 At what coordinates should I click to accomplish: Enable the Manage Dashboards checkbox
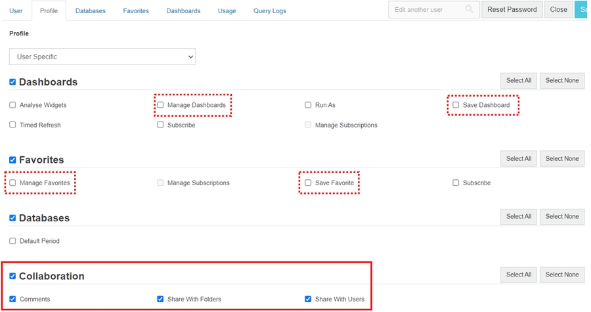point(161,105)
